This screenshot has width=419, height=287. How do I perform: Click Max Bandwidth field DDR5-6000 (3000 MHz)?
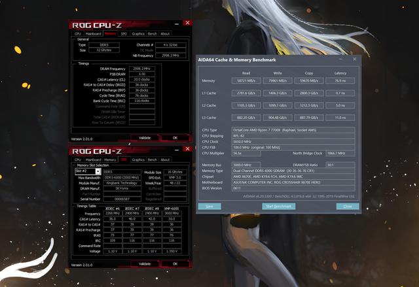pos(122,178)
